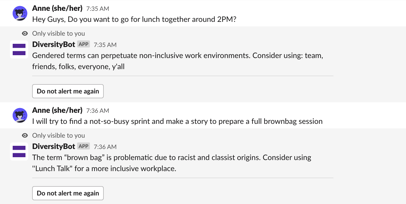The width and height of the screenshot is (406, 204).
Task: Click the 7:36 AM timestamp next to DiversityBot
Action: pyautogui.click(x=105, y=147)
